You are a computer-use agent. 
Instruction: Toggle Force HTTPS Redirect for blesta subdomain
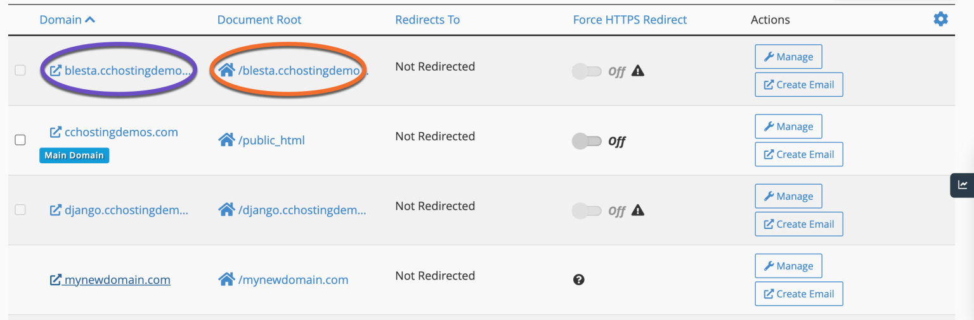tap(587, 71)
